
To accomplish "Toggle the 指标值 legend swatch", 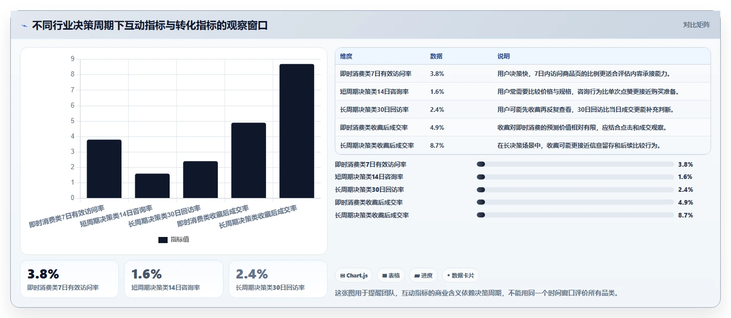I will coord(163,240).
